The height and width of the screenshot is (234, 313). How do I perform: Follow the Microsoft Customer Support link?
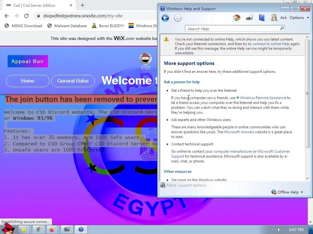(274, 151)
